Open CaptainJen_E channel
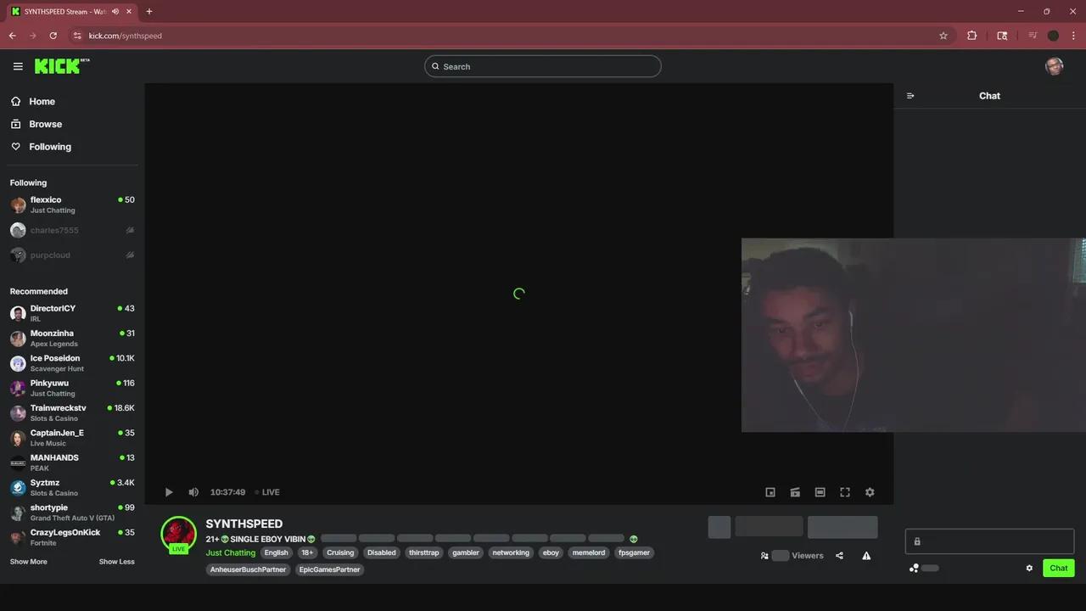The image size is (1086, 611). (x=73, y=438)
